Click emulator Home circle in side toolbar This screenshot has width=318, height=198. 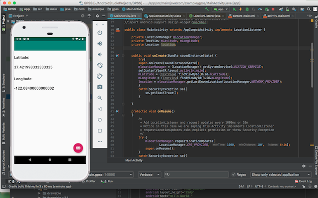pyautogui.click(x=100, y=120)
